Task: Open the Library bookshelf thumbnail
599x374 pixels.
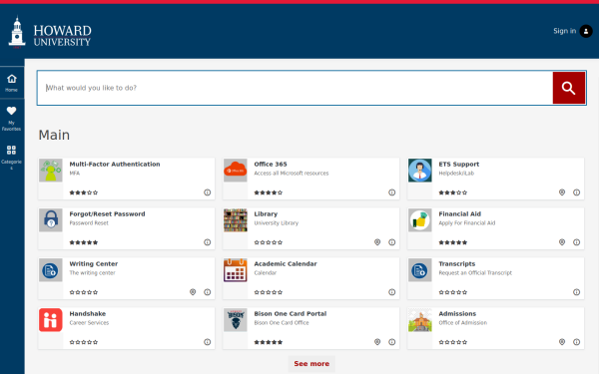Action: click(x=236, y=220)
